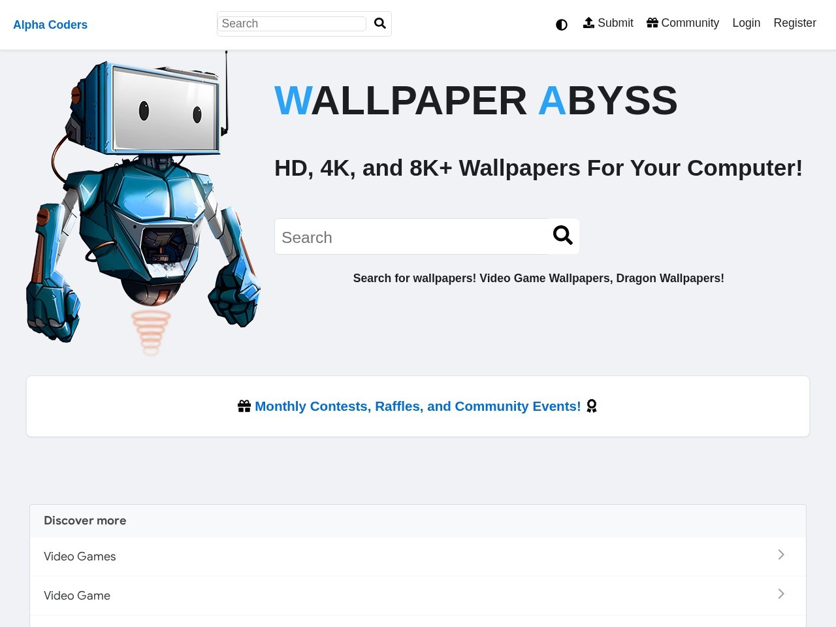Open the Login page
The height and width of the screenshot is (627, 836).
[x=746, y=22]
